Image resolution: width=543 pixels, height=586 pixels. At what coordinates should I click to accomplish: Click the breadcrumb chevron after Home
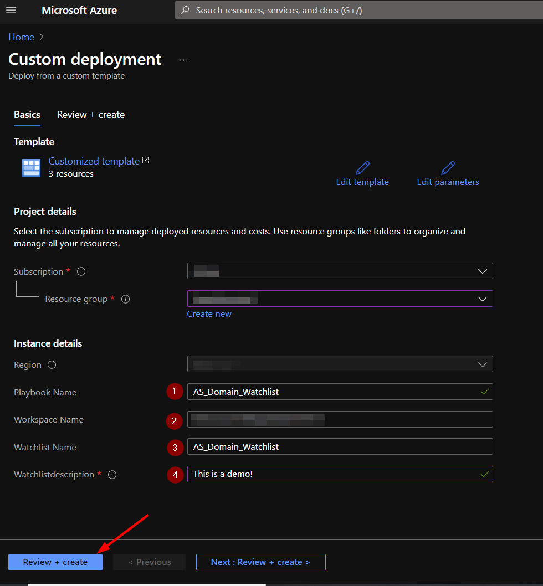[42, 37]
